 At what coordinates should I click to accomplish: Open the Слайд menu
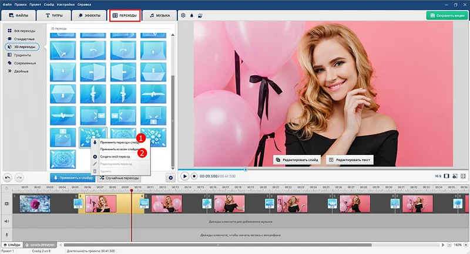49,5
